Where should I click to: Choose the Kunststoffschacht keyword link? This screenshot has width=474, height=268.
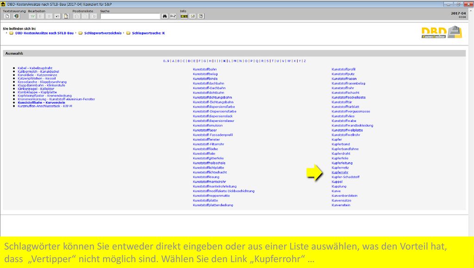tap(345, 93)
